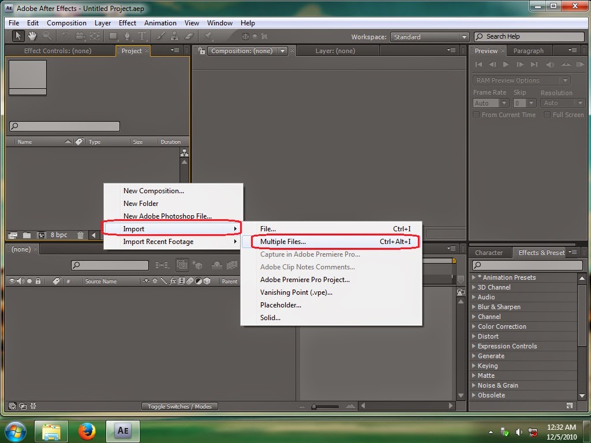
Task: Switch to the Effect Controls tab
Action: [x=58, y=51]
